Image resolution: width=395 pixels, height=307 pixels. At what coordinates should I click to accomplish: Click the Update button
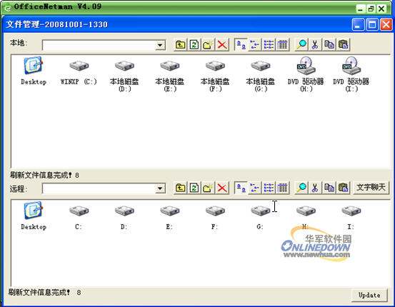point(369,295)
